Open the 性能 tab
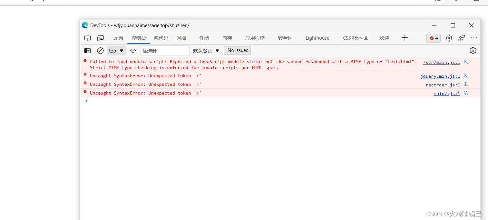 pyautogui.click(x=204, y=38)
